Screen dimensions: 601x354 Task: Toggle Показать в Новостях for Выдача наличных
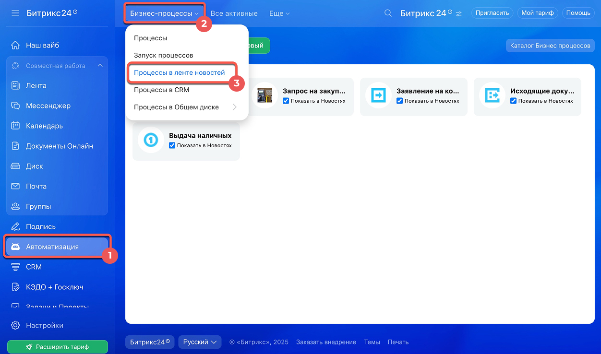[x=172, y=145]
